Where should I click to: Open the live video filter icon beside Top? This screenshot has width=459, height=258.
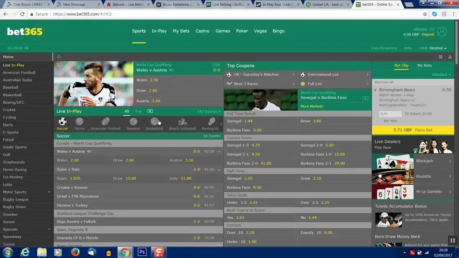click(x=150, y=111)
